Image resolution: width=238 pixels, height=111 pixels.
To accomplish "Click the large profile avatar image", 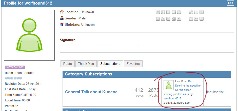I will [x=29, y=35].
